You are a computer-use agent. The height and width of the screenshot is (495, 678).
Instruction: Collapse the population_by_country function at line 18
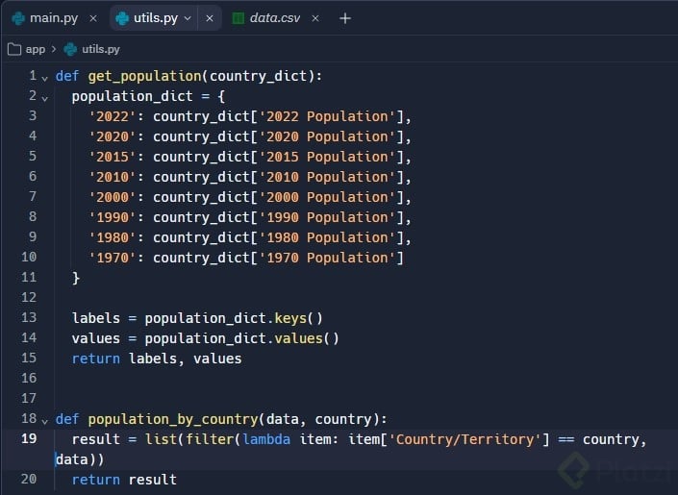pos(44,421)
